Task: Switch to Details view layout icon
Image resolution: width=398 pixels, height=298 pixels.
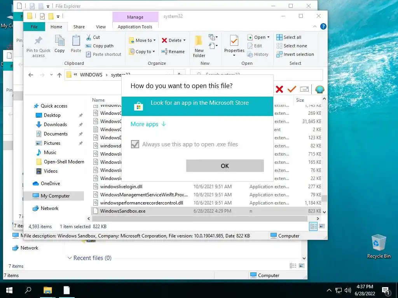Action: click(314, 226)
